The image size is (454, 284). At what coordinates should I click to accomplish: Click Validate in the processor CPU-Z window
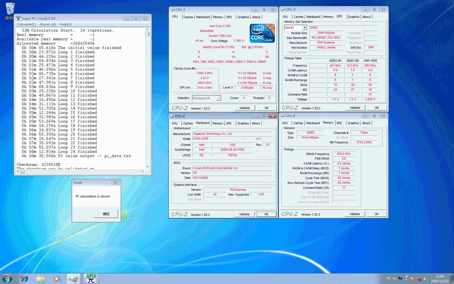pyautogui.click(x=245, y=108)
